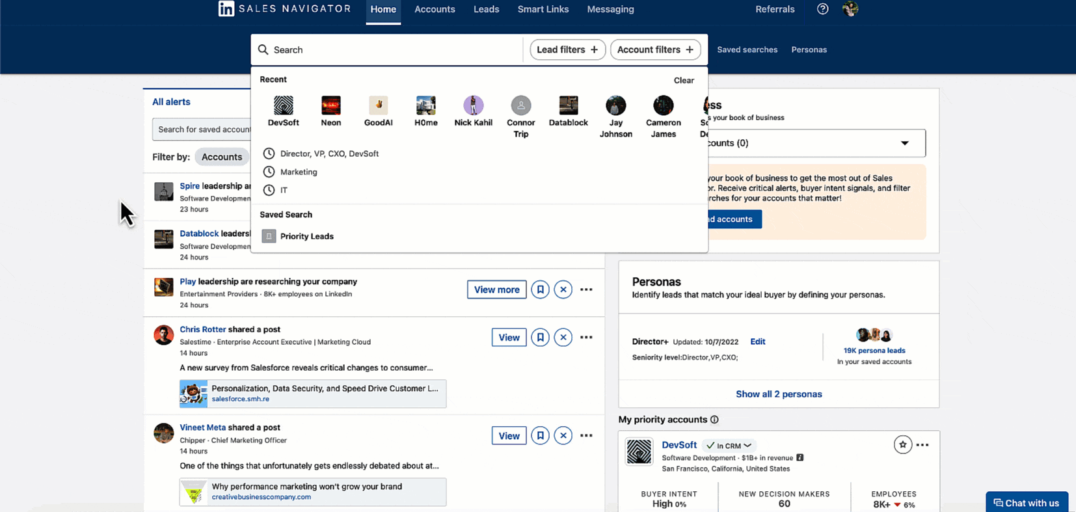Open 19K persona leads link
This screenshot has width=1076, height=512.
click(874, 350)
